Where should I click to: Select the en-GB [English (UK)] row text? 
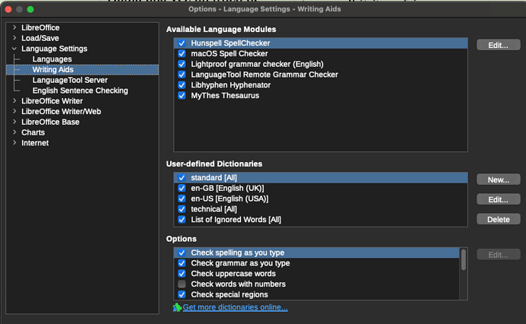click(227, 188)
